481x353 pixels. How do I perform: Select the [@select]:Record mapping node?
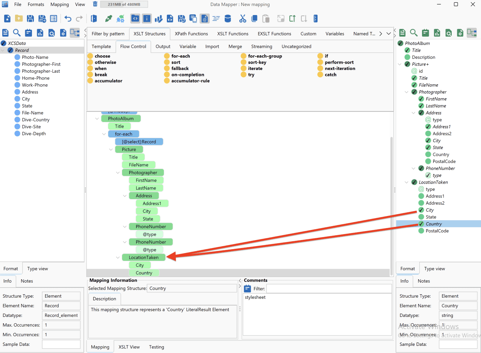[139, 142]
